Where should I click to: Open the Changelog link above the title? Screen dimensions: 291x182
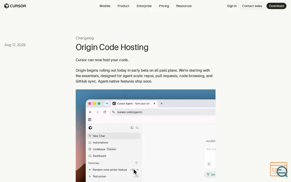(85, 38)
